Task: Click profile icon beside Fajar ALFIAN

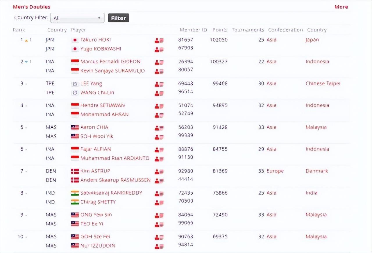Action: click(x=159, y=150)
